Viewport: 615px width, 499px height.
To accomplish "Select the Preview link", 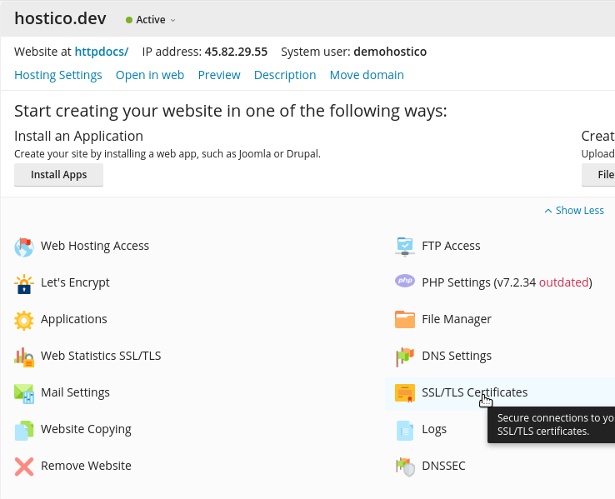I will click(x=219, y=75).
